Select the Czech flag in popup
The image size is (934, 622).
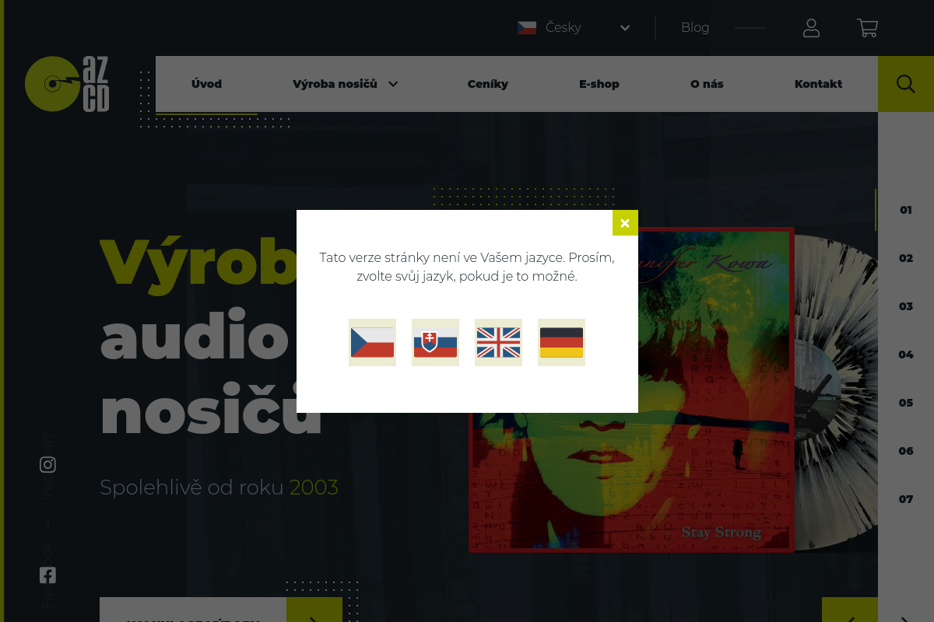point(372,342)
